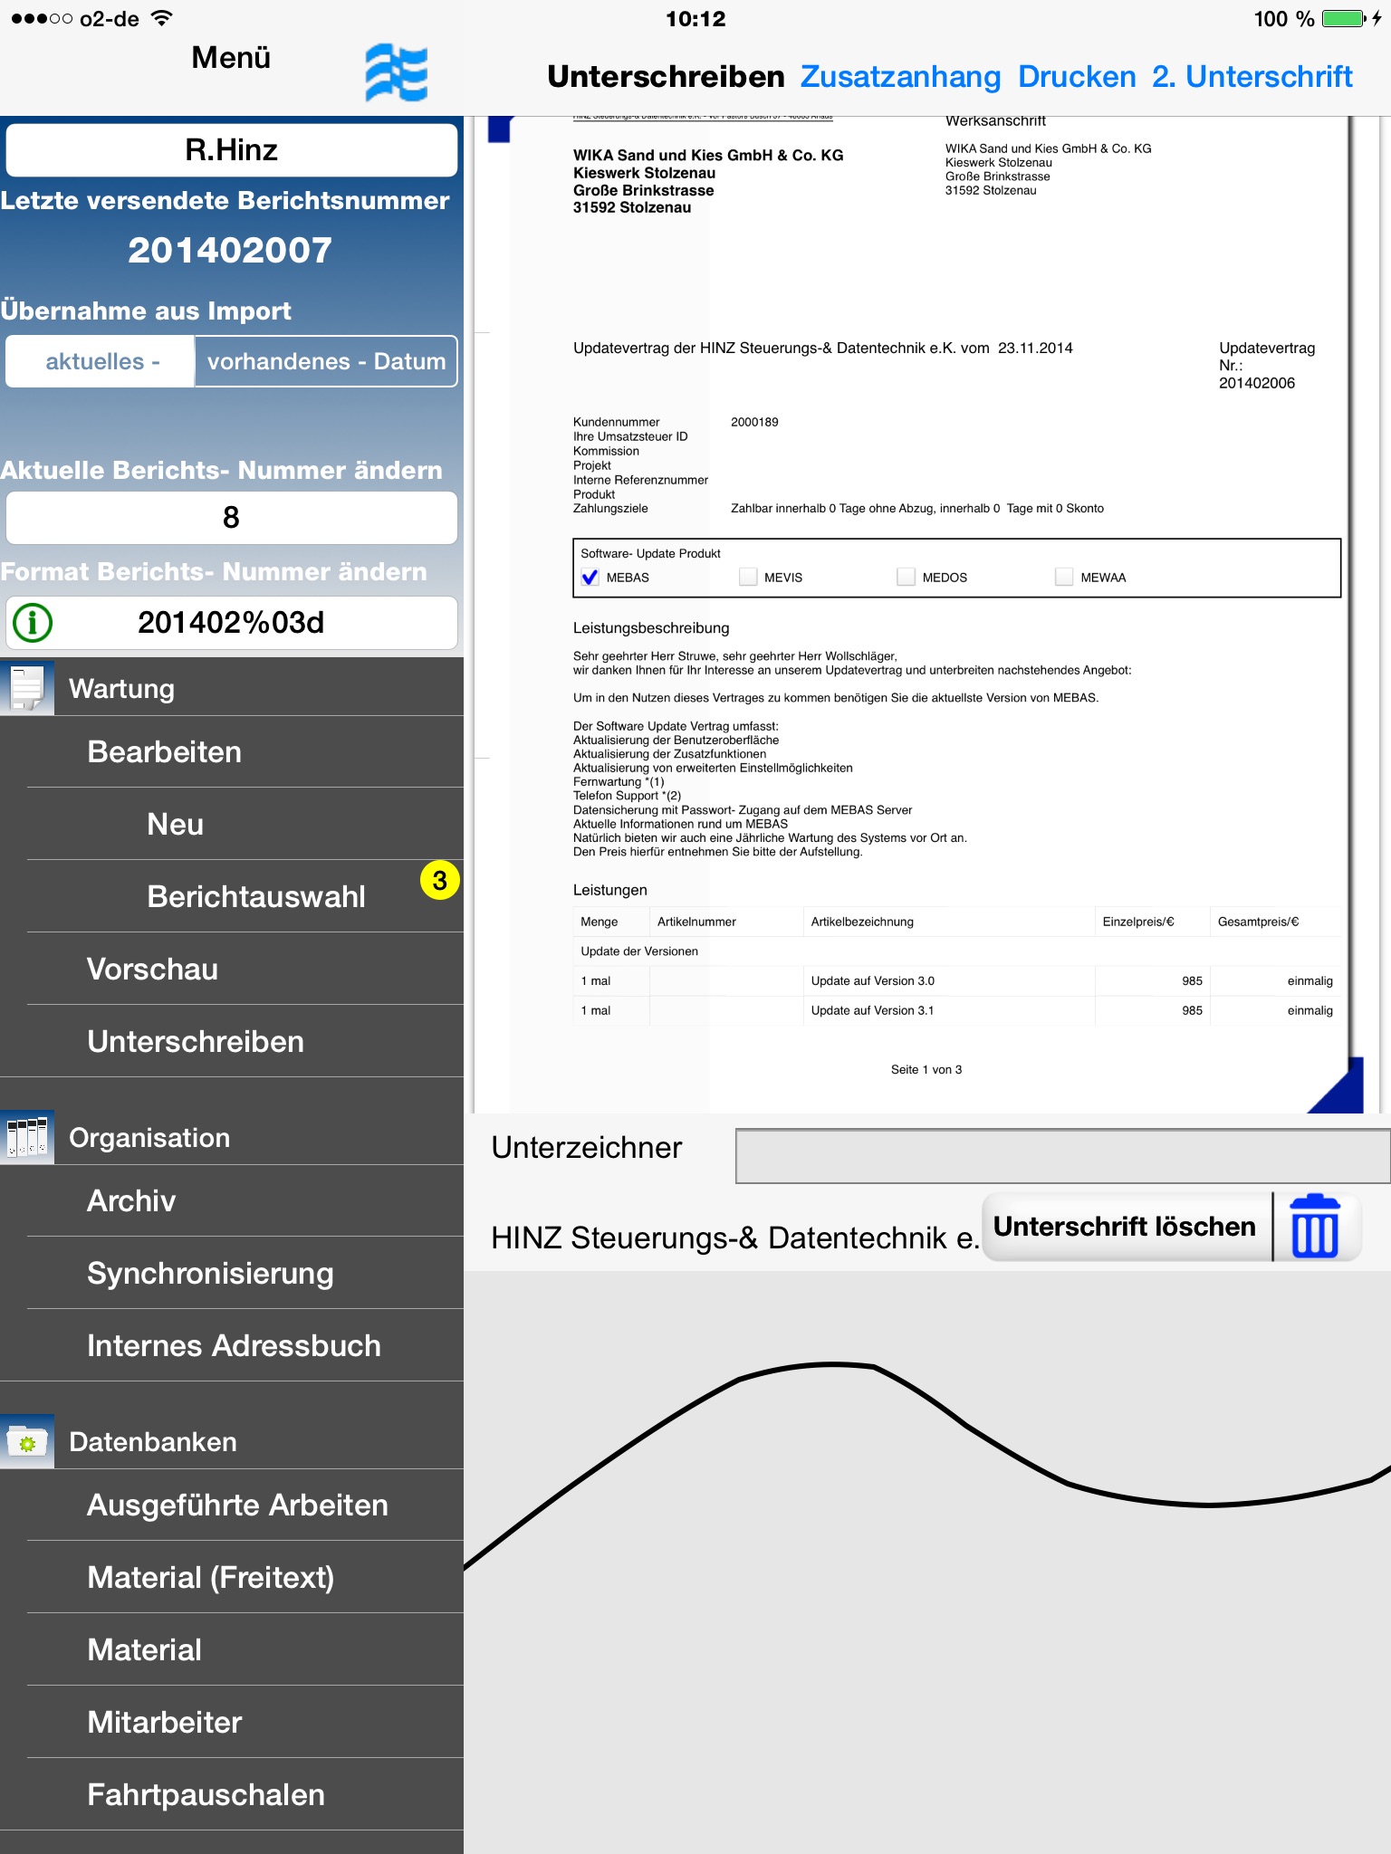The height and width of the screenshot is (1854, 1391).
Task: Open Vorschau in the sidebar
Action: 232,969
